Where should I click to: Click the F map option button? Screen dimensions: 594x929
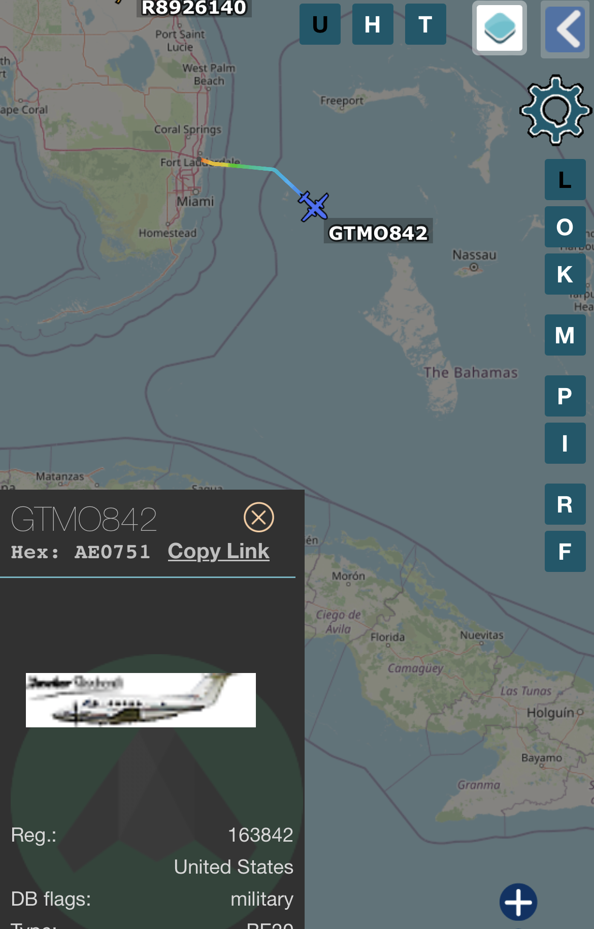[565, 552]
